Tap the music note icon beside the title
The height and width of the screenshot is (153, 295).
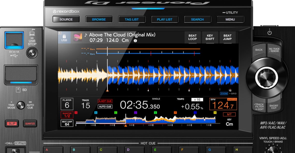pos(86,35)
